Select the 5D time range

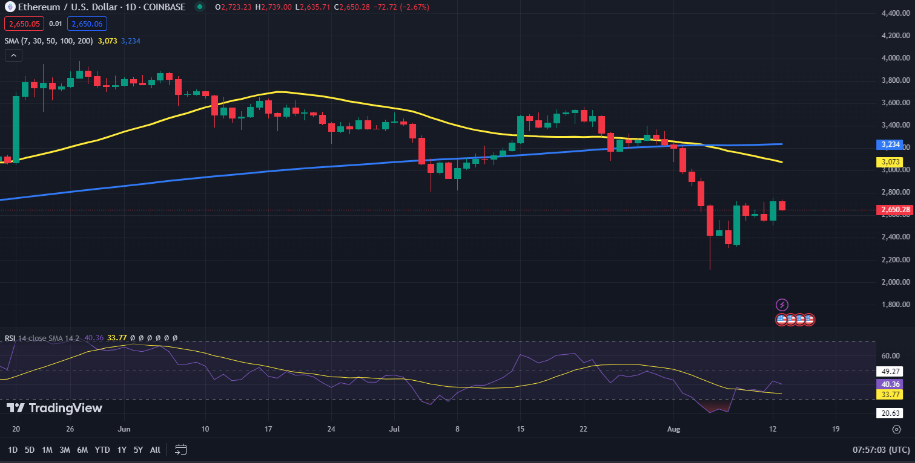click(x=30, y=450)
